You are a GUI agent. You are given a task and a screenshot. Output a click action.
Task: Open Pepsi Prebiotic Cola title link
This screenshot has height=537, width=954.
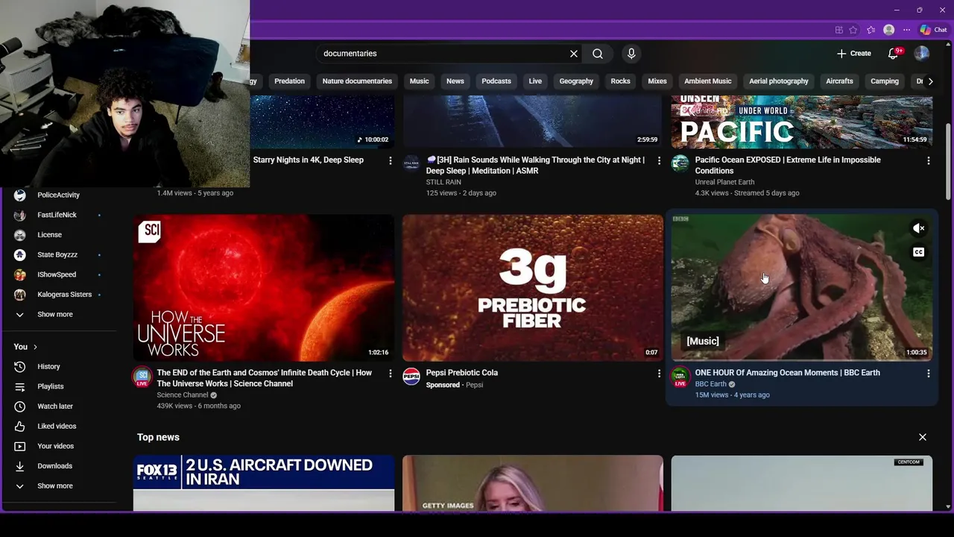point(462,373)
